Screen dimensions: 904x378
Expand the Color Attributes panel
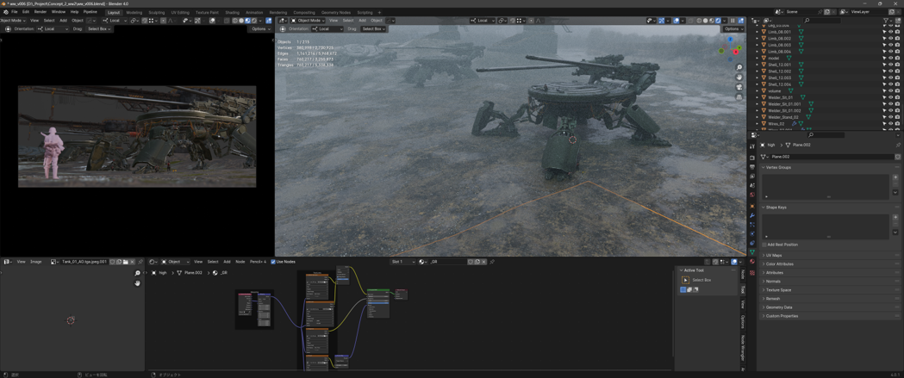[778, 263]
